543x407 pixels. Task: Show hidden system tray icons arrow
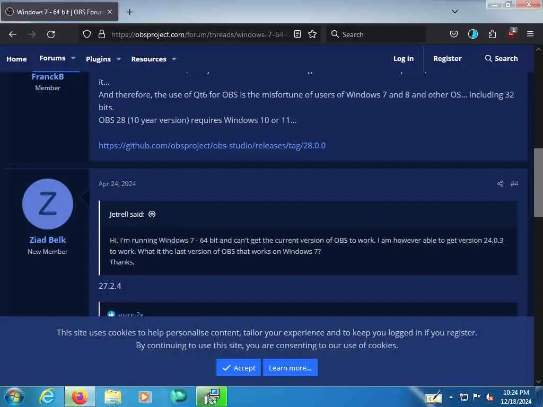pyautogui.click(x=451, y=397)
